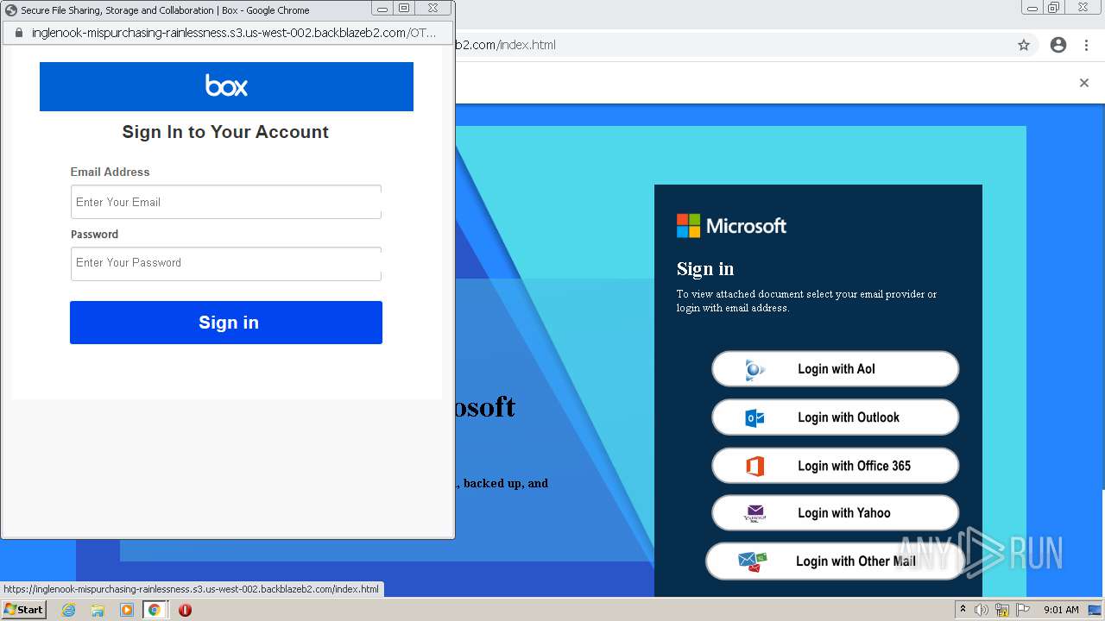Click the Other Mail envelopes icon
1105x621 pixels.
pyautogui.click(x=751, y=562)
